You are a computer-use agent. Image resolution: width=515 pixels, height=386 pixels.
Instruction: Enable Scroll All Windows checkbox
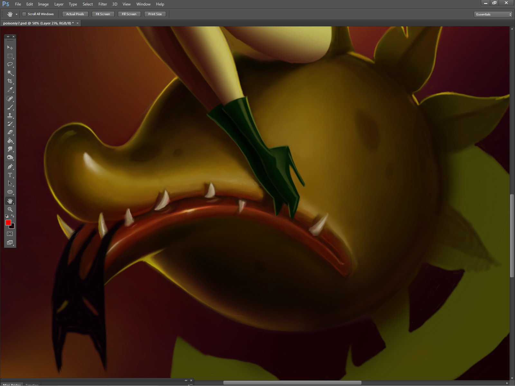click(x=24, y=14)
